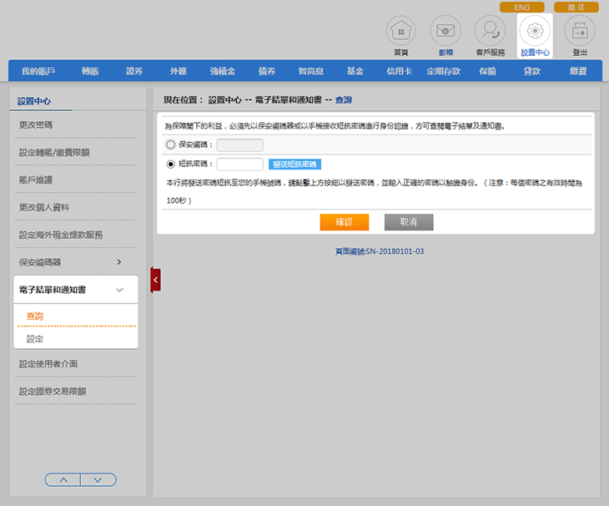Screen dimensions: 609x506
Task: Collapse sidebar with red arrow handle
Action: 155,280
